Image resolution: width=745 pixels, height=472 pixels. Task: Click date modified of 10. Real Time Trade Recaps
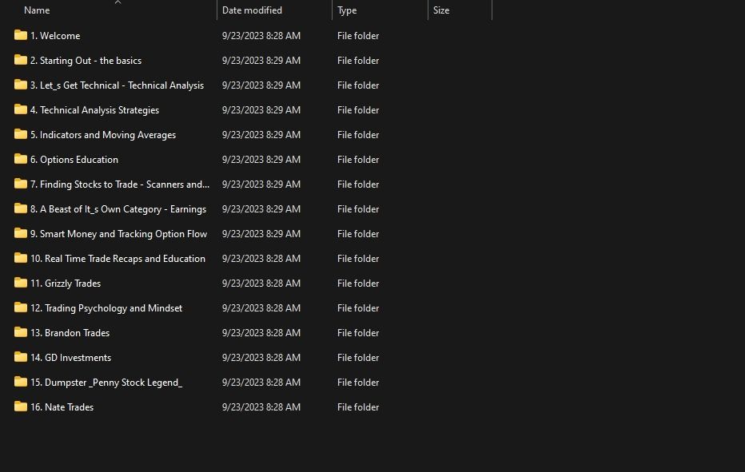point(261,259)
